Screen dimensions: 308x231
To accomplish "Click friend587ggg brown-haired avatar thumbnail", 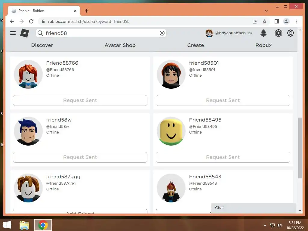I will click(x=28, y=188).
